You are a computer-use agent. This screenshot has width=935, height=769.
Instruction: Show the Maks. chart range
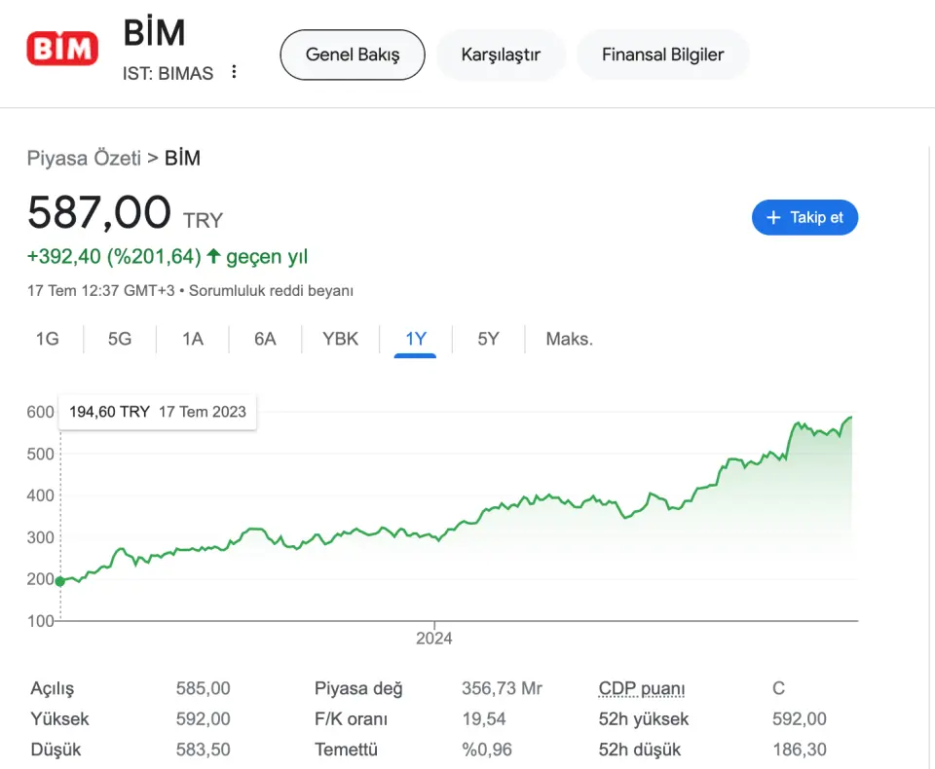pyautogui.click(x=569, y=339)
